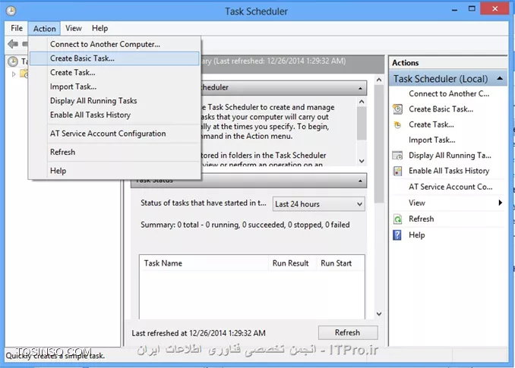Viewport: 515px width, 368px height.
Task: Collapse the Task Scheduler (Local) actions section
Action: point(500,78)
